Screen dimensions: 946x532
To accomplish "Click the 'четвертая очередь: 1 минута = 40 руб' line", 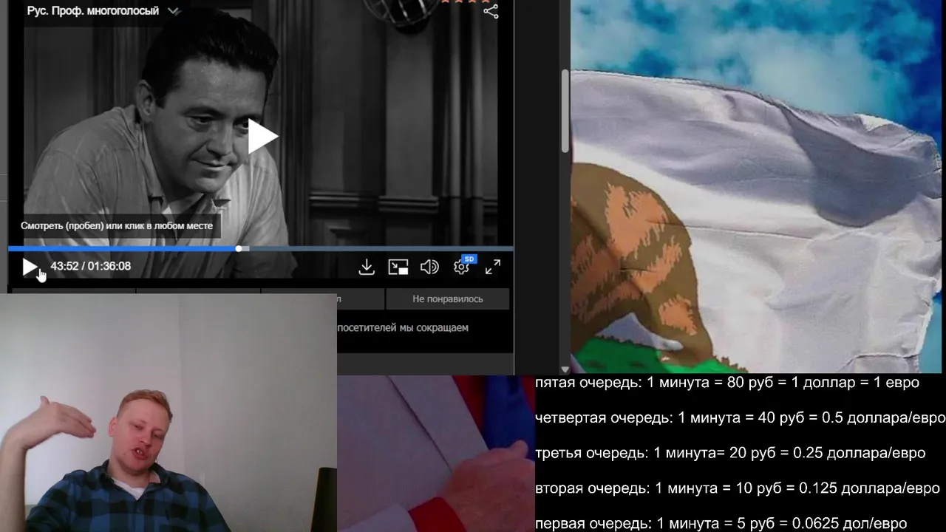I will [x=740, y=417].
